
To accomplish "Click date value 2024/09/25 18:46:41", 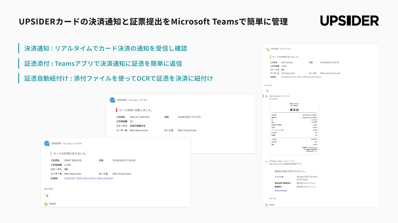I will [330, 62].
